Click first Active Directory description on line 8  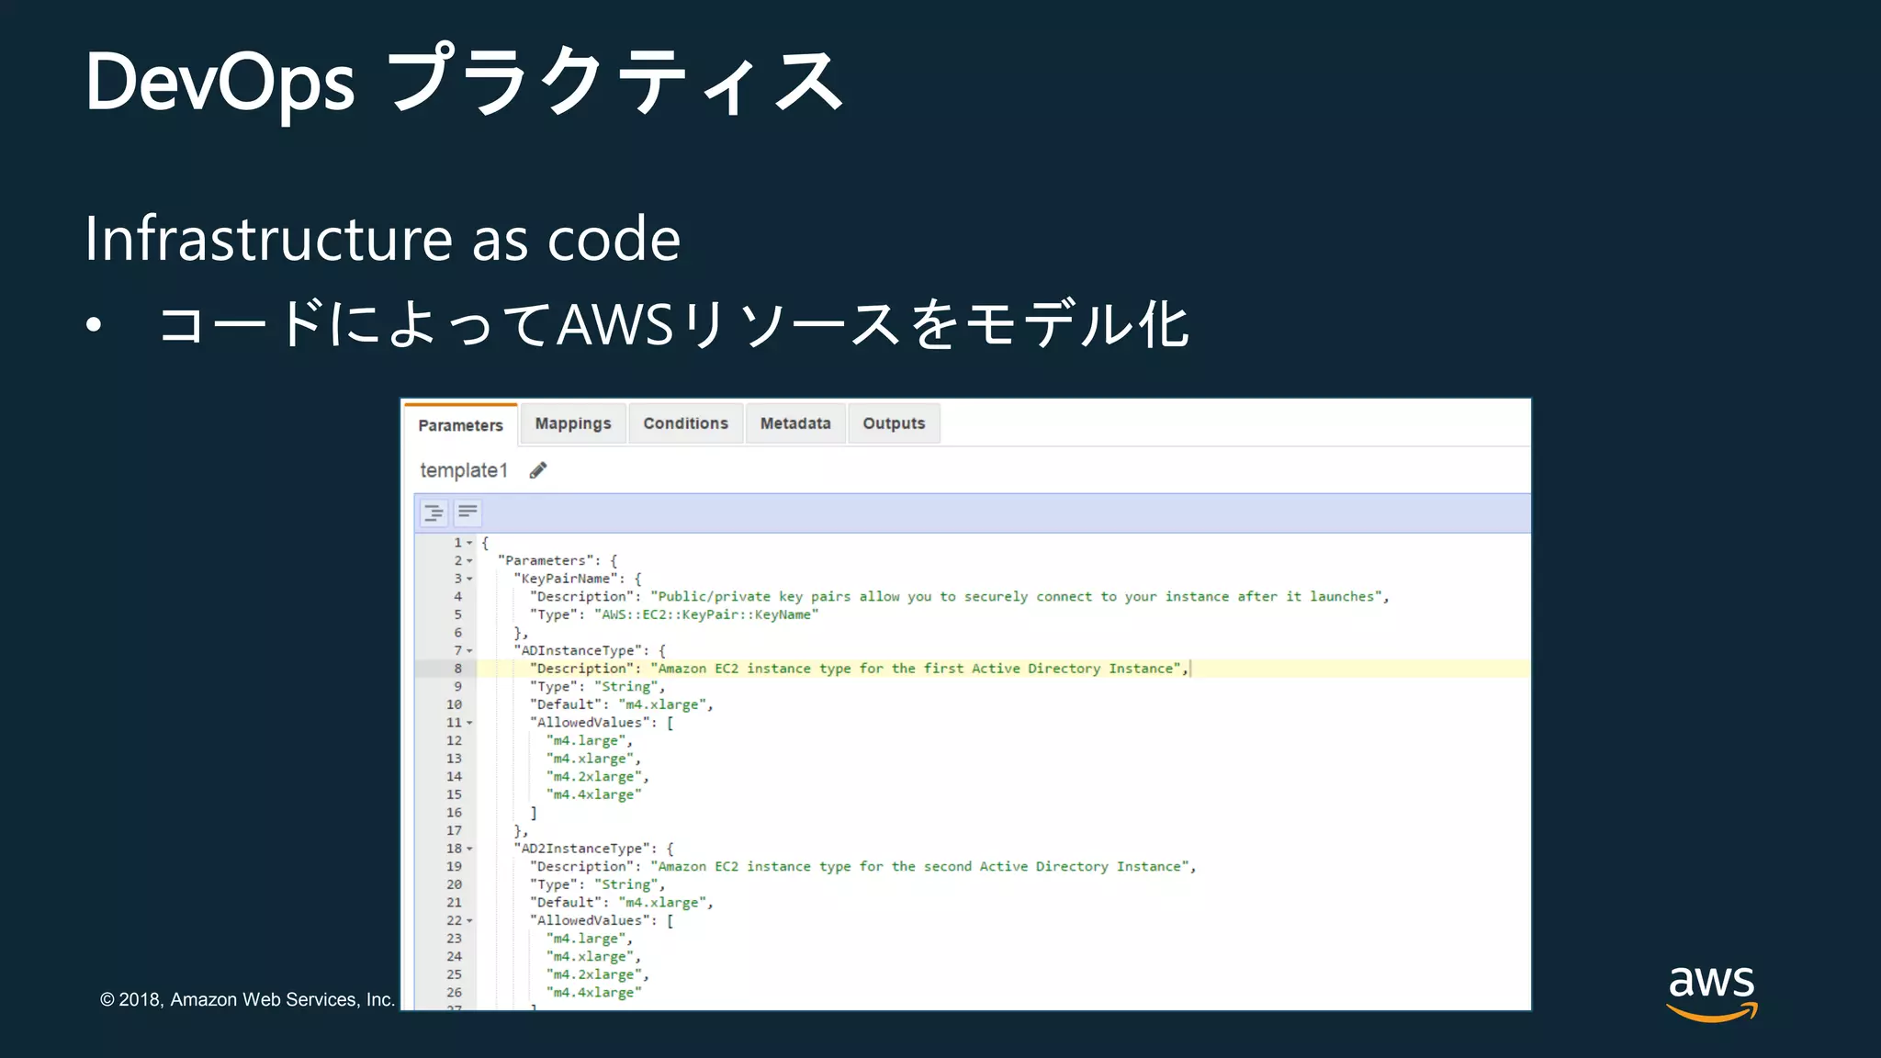tap(916, 669)
